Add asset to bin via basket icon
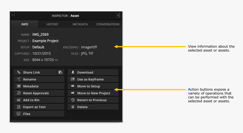Image resolution: width=243 pixels, height=133 pixels. [19, 100]
